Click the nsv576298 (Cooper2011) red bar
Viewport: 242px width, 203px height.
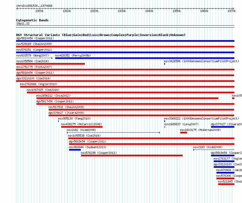(132, 156)
